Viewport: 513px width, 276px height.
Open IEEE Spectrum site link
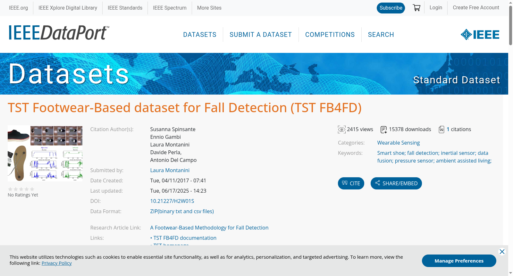coord(170,8)
